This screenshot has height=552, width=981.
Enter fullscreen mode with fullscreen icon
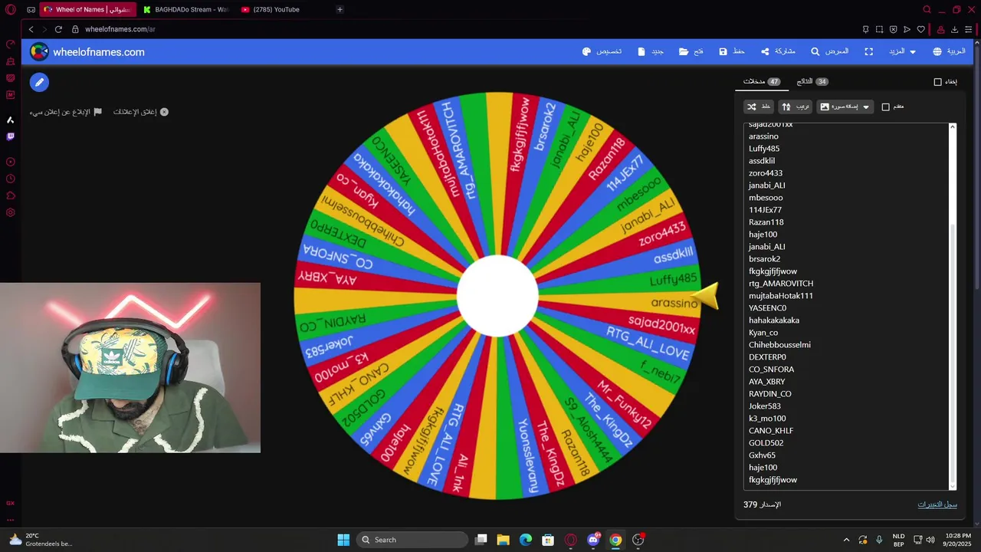pyautogui.click(x=868, y=51)
